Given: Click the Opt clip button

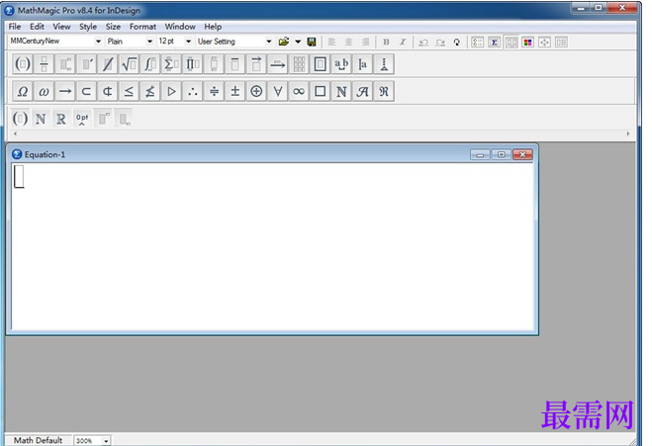Looking at the screenshot, I should click(82, 120).
